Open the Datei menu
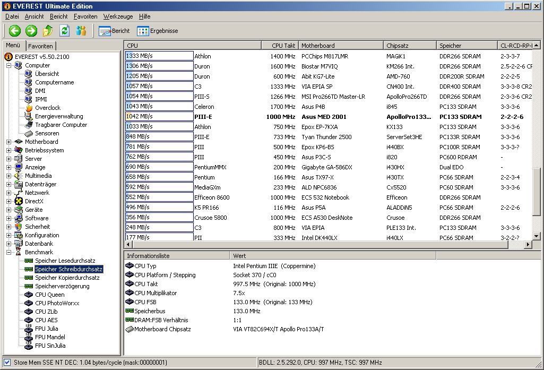The image size is (544, 370). (x=12, y=16)
